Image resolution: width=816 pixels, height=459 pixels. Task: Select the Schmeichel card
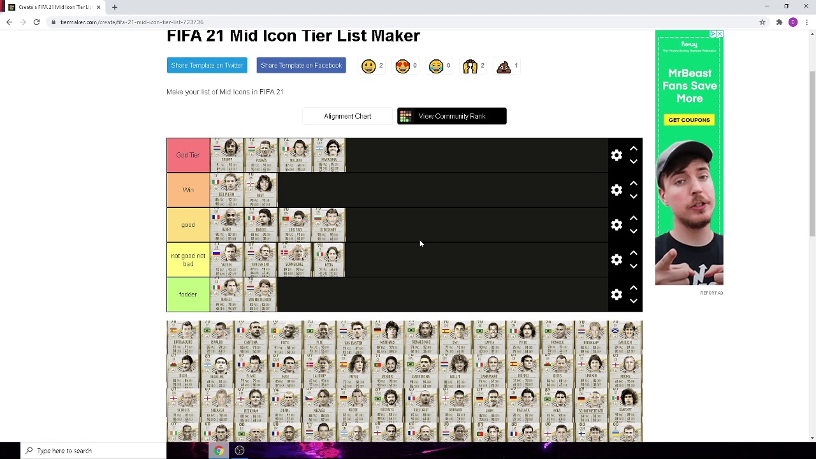(x=295, y=259)
